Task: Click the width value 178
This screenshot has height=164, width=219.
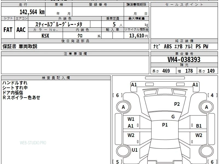Action: point(189,71)
